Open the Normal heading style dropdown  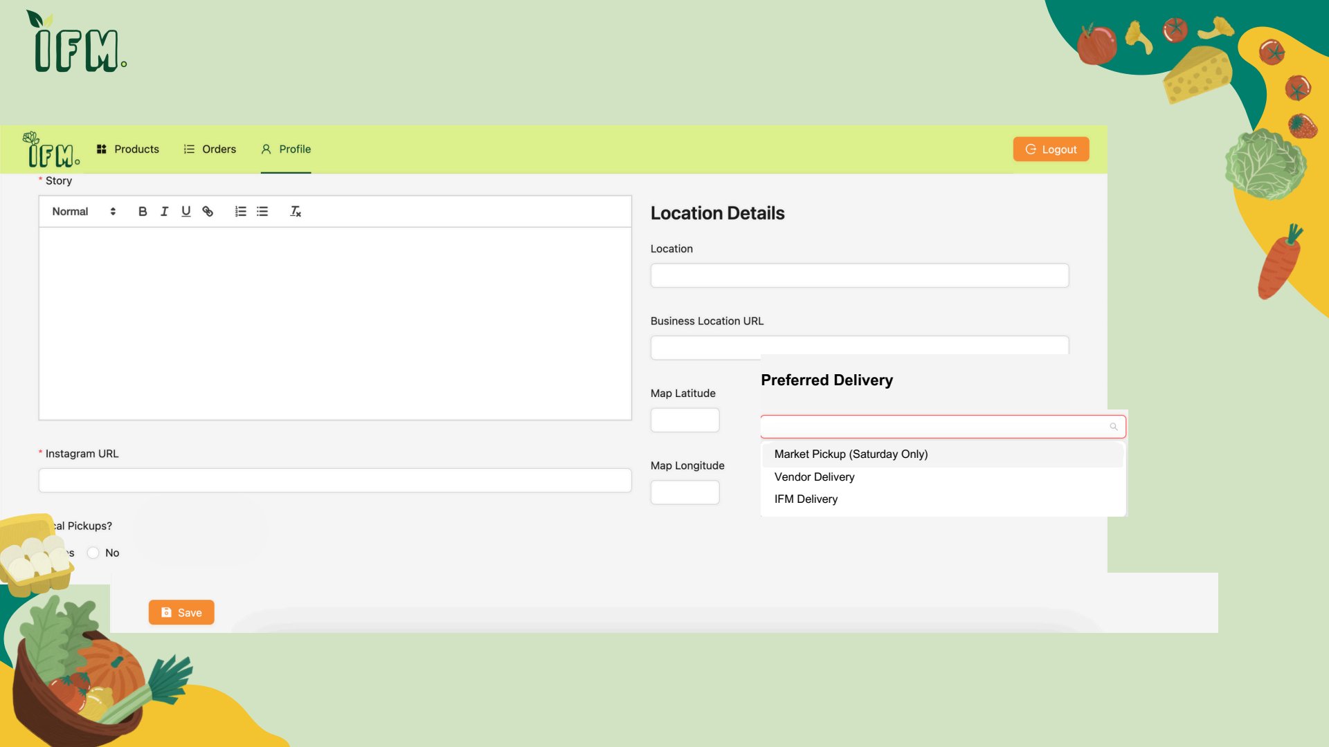point(84,212)
